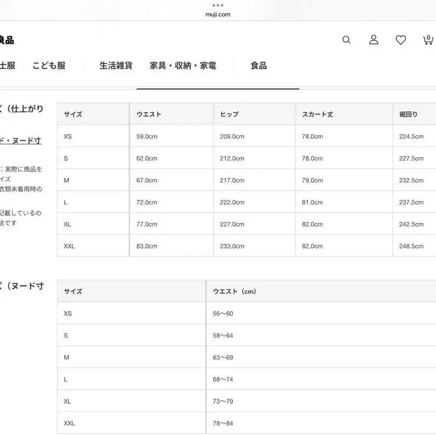436x436 pixels.
Task: Click the 59.0cm waist cell
Action: point(172,136)
